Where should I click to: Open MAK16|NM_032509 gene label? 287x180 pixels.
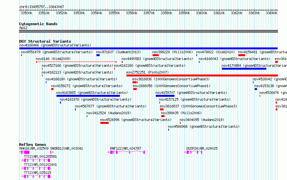point(34,148)
